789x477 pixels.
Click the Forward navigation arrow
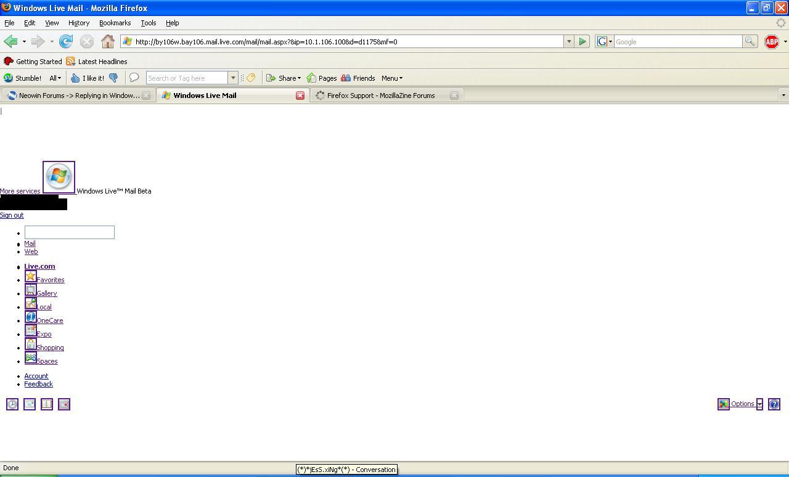(38, 41)
